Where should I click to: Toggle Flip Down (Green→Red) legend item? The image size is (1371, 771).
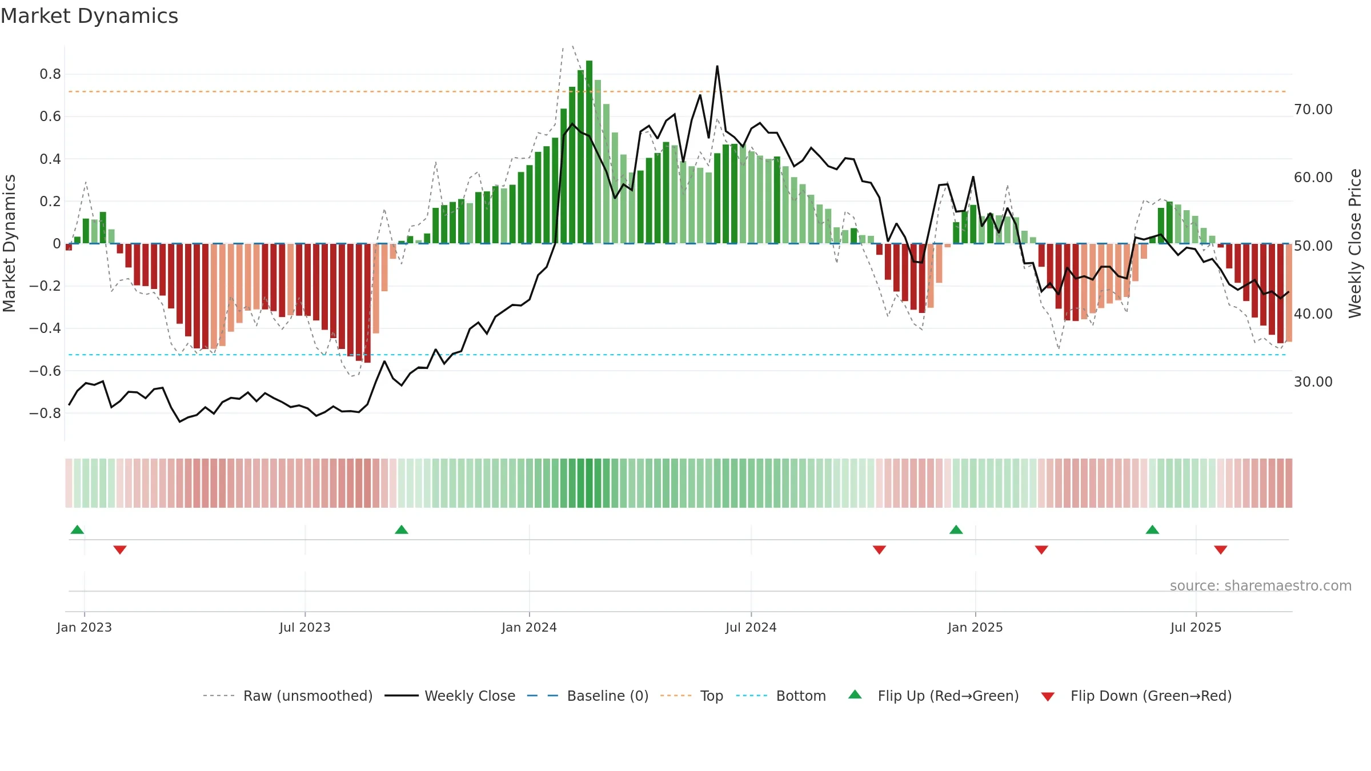pyautogui.click(x=1136, y=696)
